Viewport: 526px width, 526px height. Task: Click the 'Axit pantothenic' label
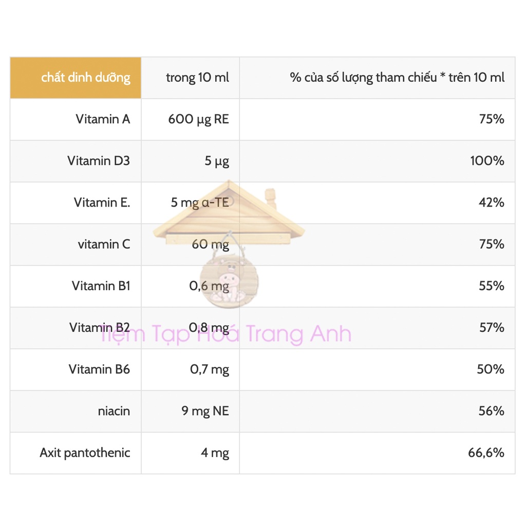pyautogui.click(x=85, y=453)
